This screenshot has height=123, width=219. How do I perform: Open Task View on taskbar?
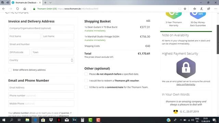19,120
